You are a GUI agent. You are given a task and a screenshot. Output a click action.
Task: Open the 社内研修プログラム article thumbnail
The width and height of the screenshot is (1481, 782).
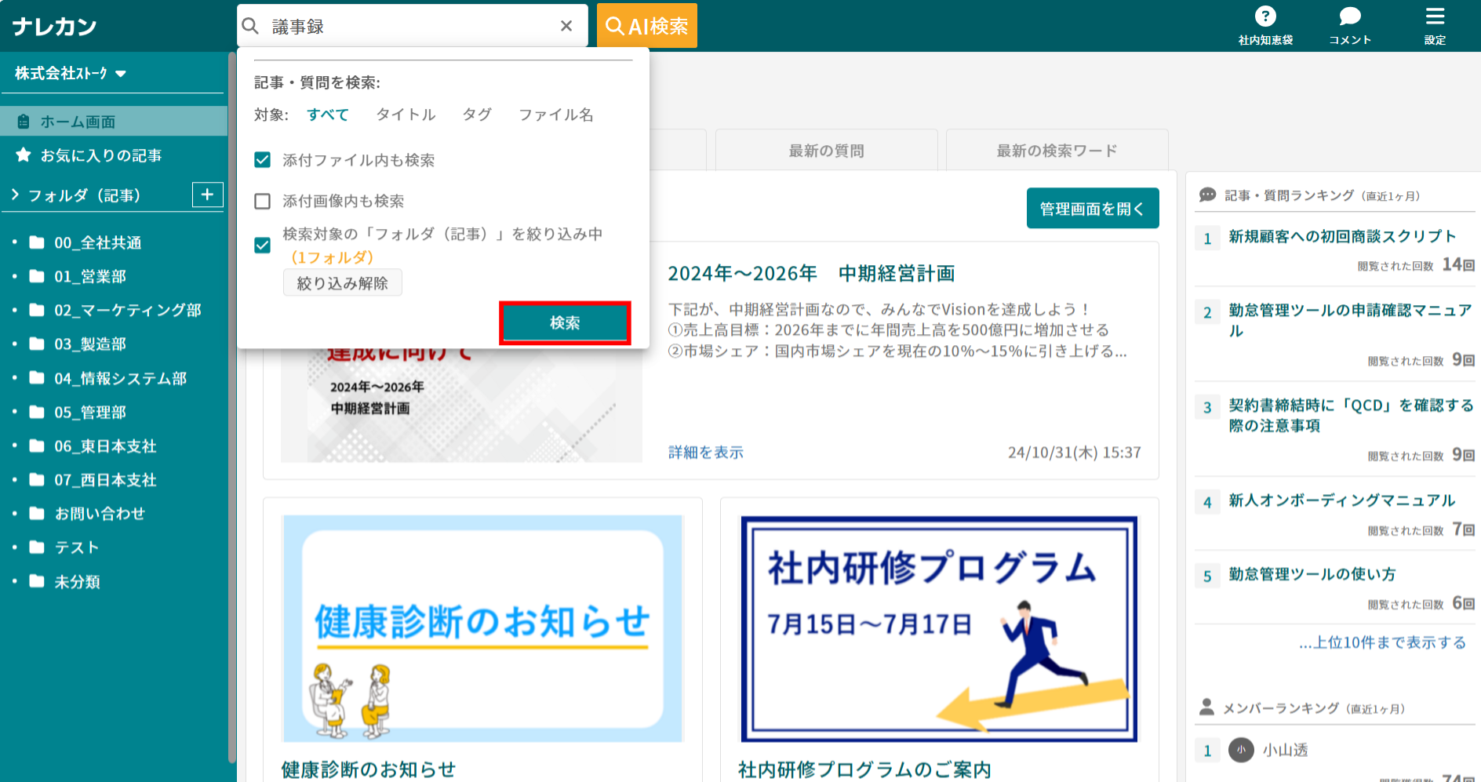pos(938,627)
